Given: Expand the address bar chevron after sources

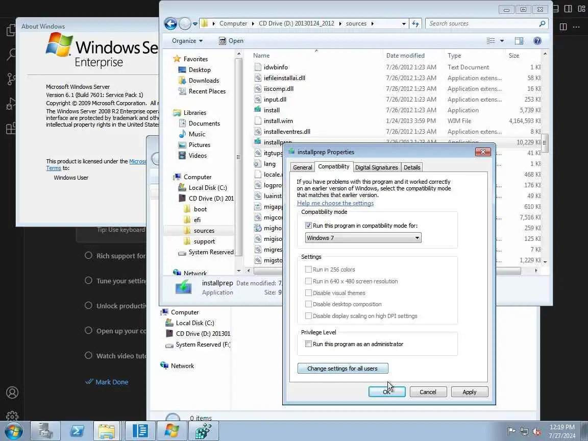Looking at the screenshot, I should 373,23.
